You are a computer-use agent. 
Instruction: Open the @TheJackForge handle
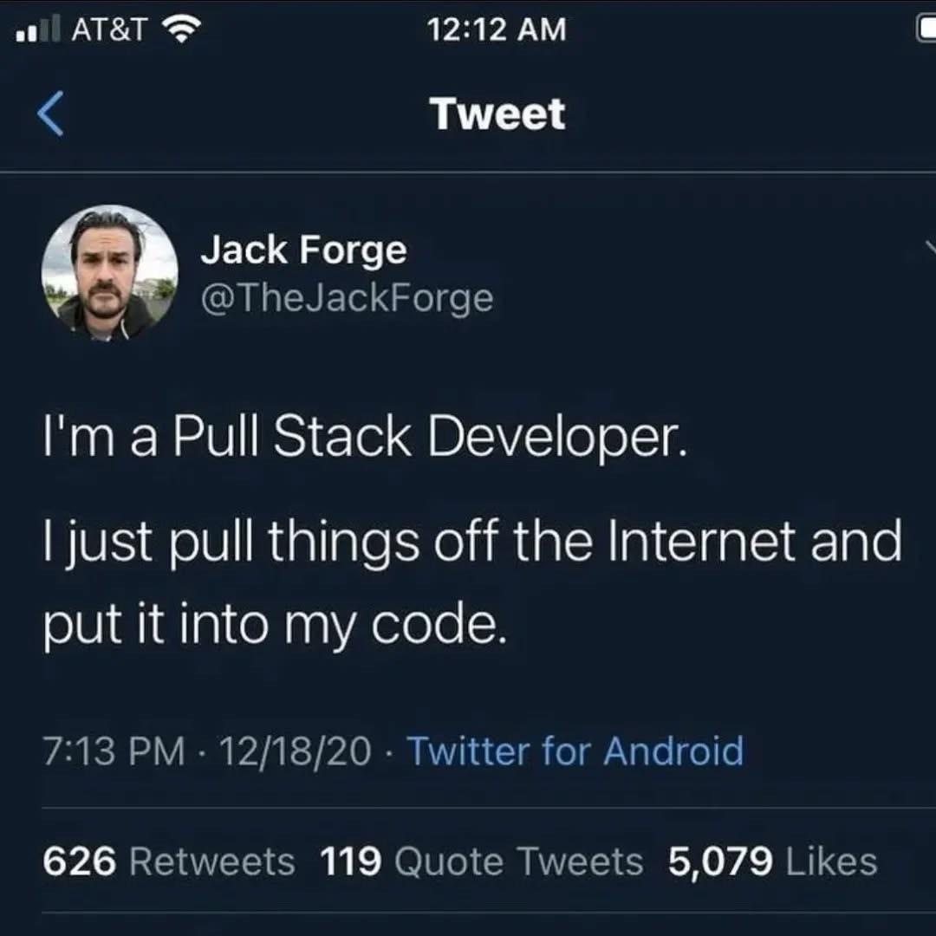348,298
